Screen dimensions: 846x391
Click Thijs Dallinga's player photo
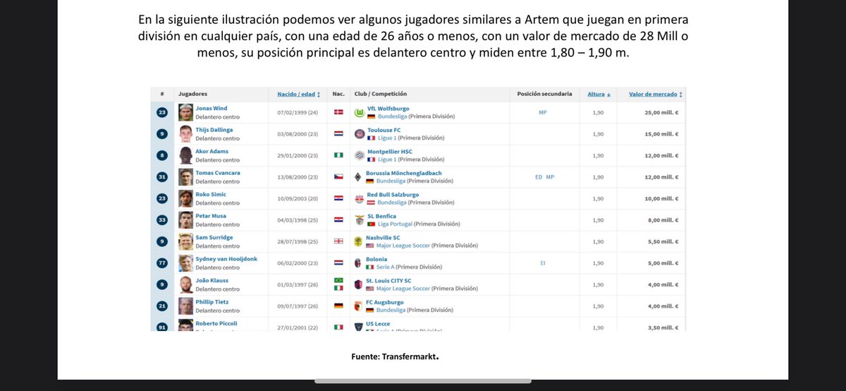pos(185,134)
